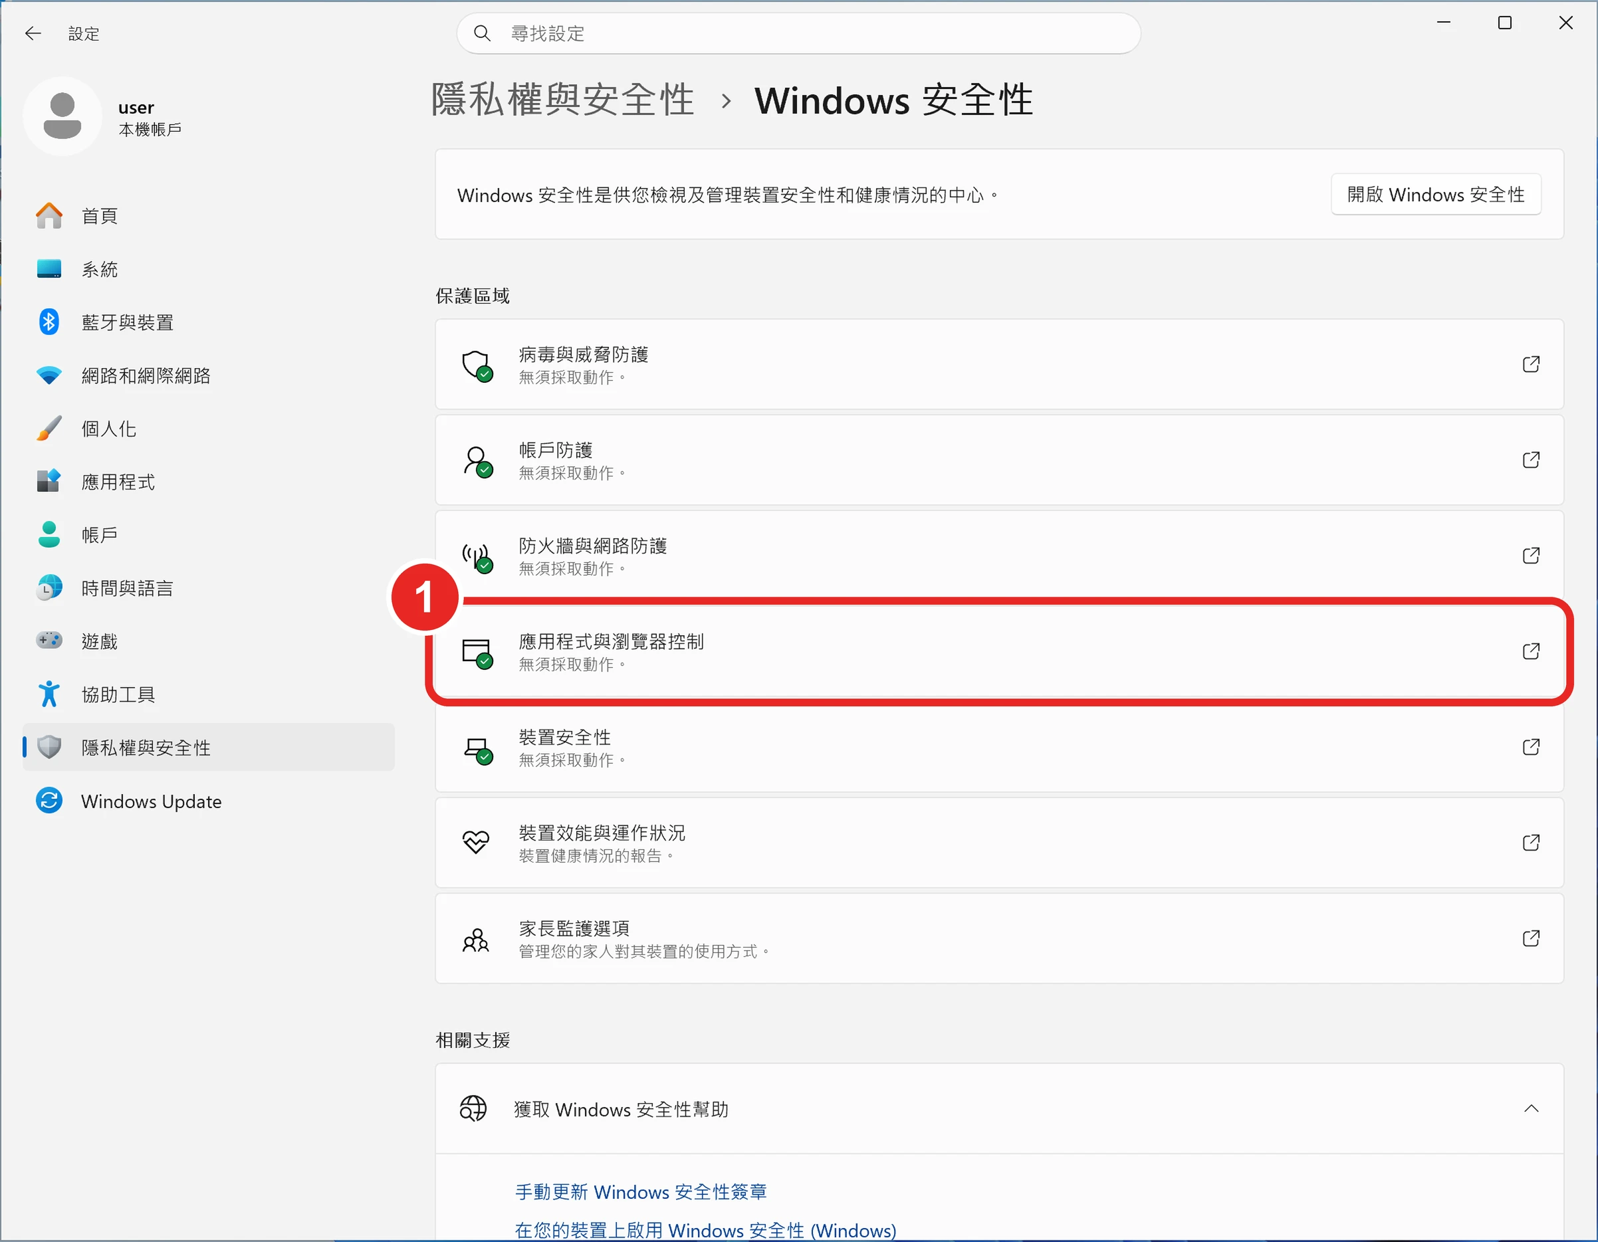The width and height of the screenshot is (1598, 1242).
Task: Open 首頁 home icon in sidebar
Action: click(x=49, y=216)
